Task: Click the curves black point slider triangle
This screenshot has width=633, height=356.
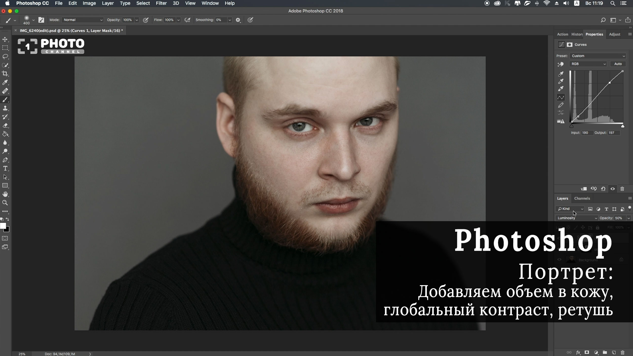Action: [x=571, y=126]
